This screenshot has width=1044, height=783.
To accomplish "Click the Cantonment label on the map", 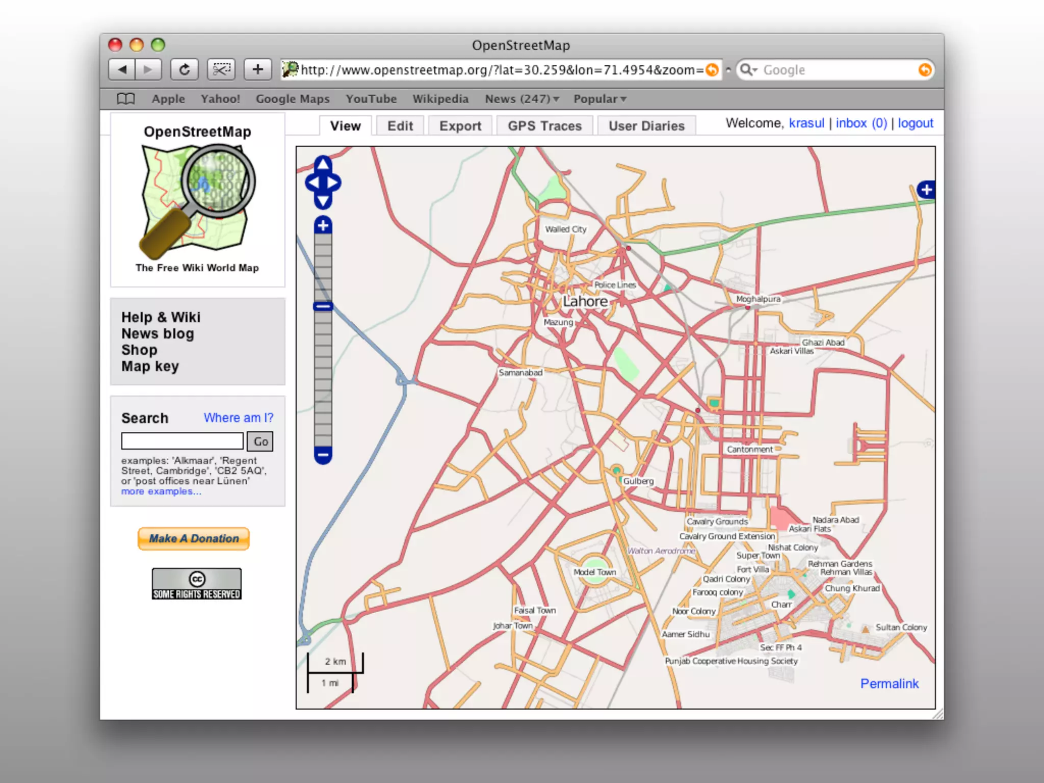I will 750,449.
